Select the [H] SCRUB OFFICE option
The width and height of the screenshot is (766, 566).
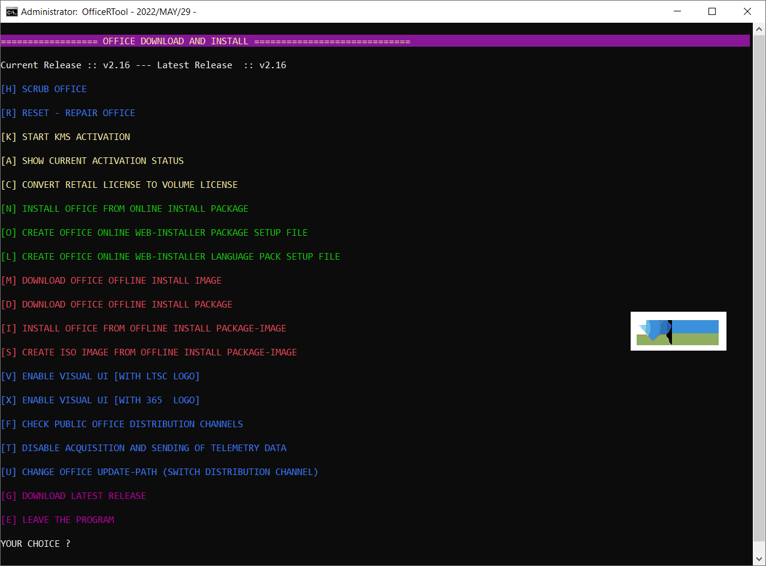(x=44, y=89)
